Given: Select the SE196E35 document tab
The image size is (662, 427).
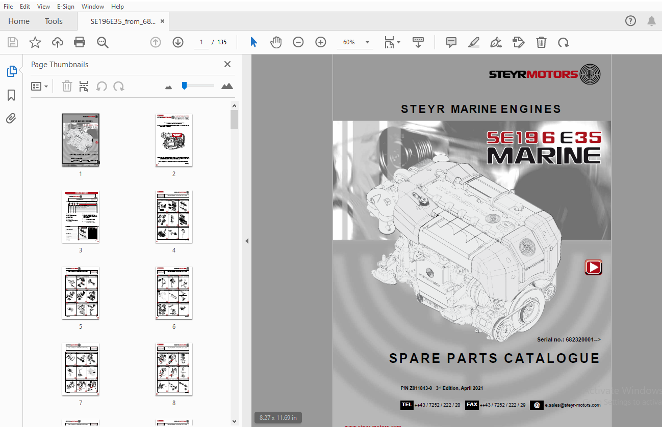Looking at the screenshot, I should tap(123, 21).
